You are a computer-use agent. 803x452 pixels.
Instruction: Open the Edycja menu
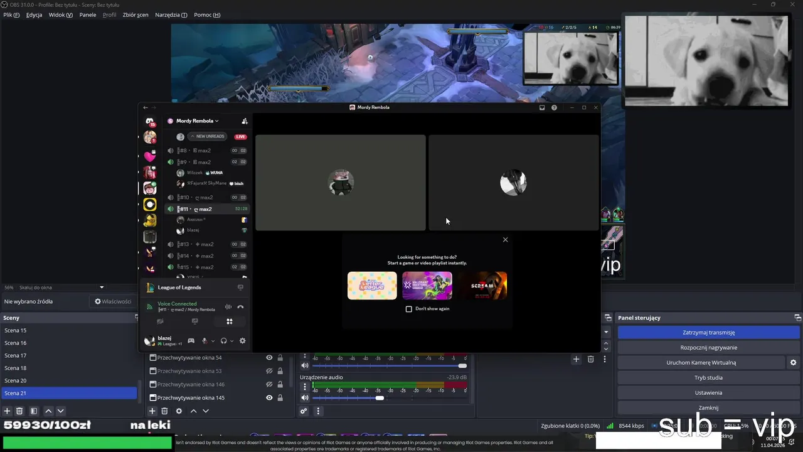(35, 14)
